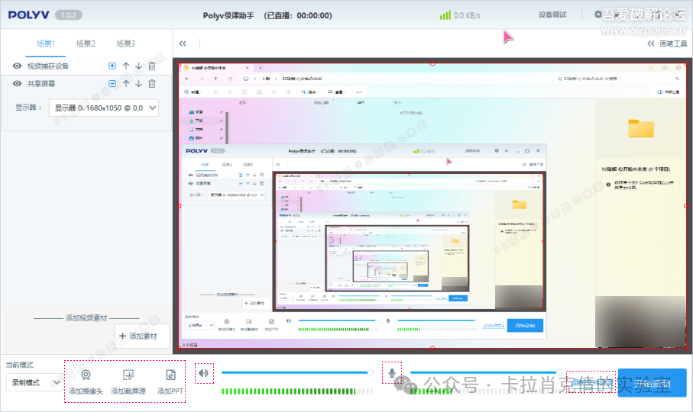
Task: Click the Polyv录课助手 title text
Action: [228, 15]
